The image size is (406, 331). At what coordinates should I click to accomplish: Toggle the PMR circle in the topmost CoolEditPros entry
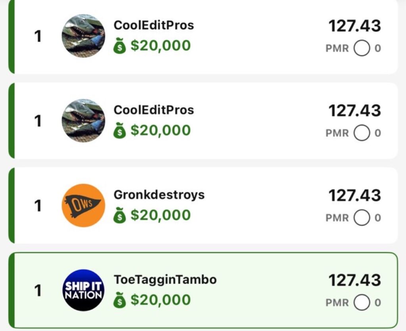362,48
